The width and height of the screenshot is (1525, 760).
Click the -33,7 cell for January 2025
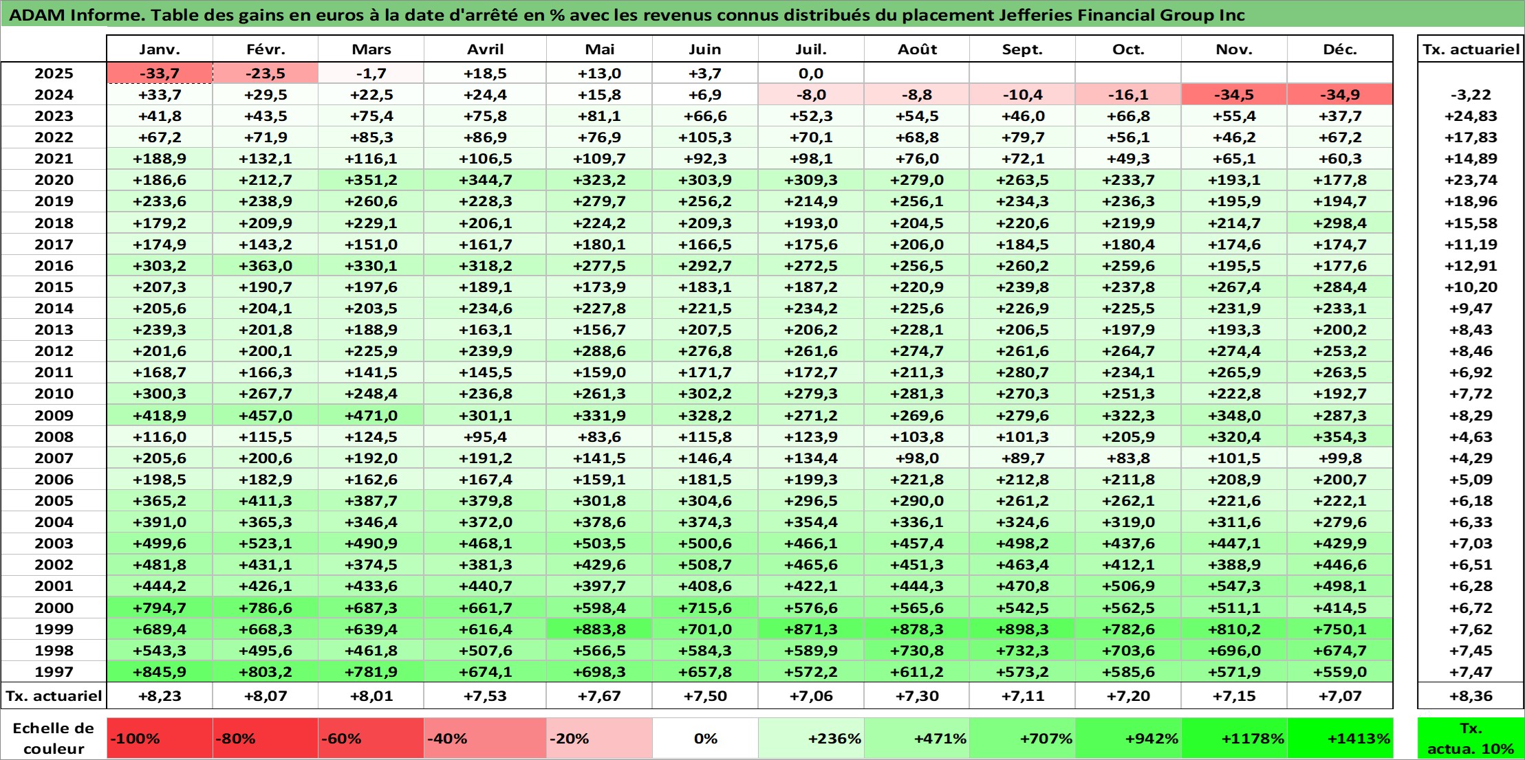point(160,74)
